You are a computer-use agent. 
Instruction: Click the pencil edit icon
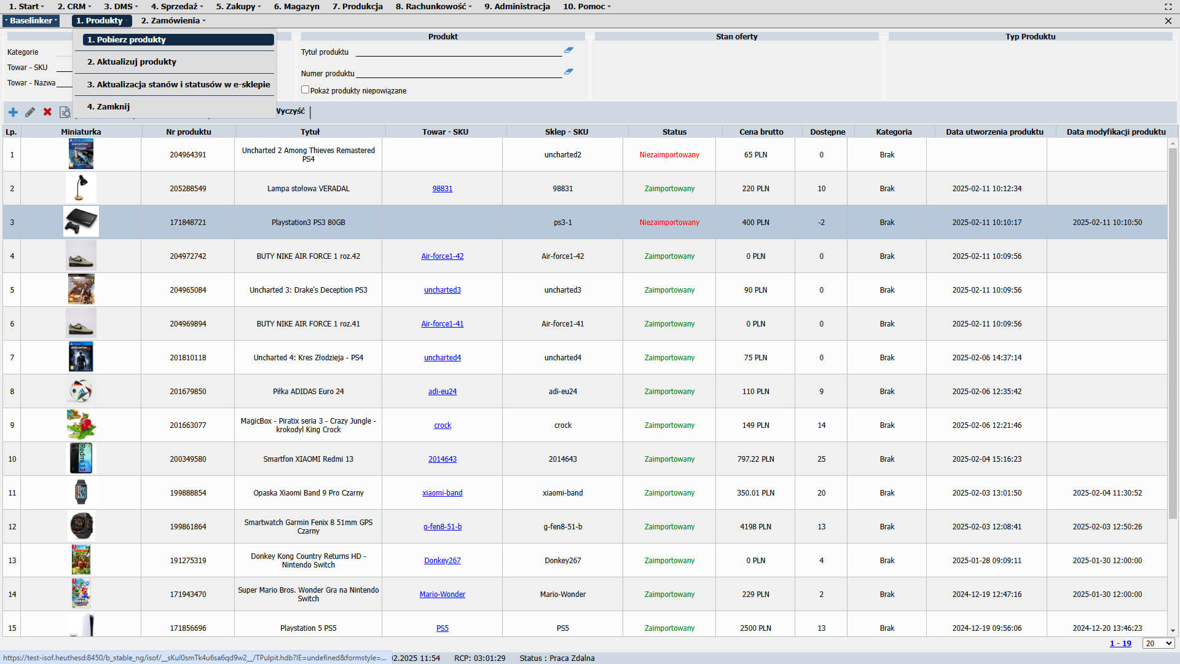click(x=30, y=112)
